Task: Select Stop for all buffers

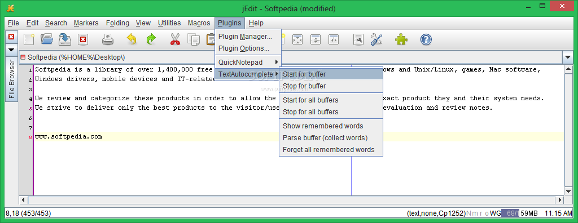Action: (x=331, y=111)
